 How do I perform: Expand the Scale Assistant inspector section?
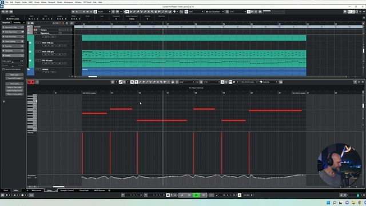tap(13, 37)
